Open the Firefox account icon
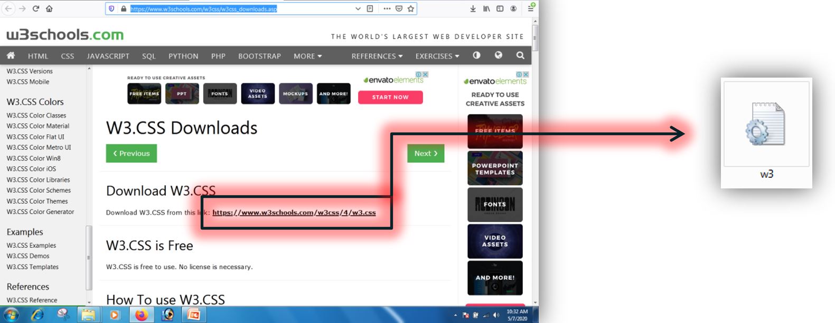 (x=513, y=8)
